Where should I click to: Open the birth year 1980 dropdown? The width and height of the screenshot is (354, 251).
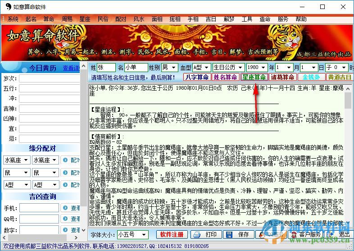(x=257, y=67)
